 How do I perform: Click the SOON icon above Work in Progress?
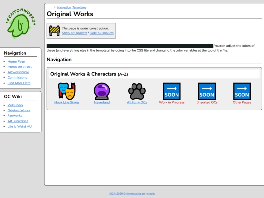click(172, 91)
